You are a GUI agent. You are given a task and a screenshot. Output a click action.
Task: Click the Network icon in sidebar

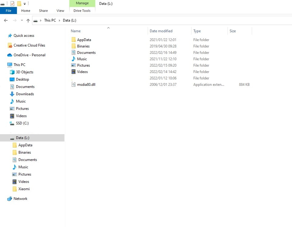10,199
